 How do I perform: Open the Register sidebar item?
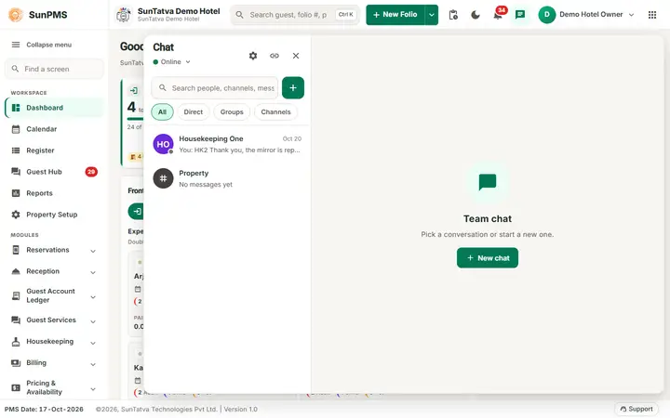point(54,150)
